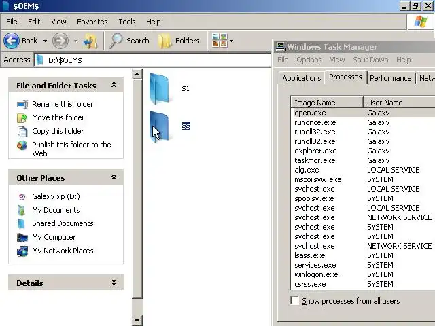Click the Move this folder link

click(58, 117)
